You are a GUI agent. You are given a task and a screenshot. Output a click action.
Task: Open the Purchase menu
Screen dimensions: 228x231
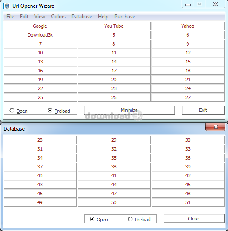click(125, 17)
